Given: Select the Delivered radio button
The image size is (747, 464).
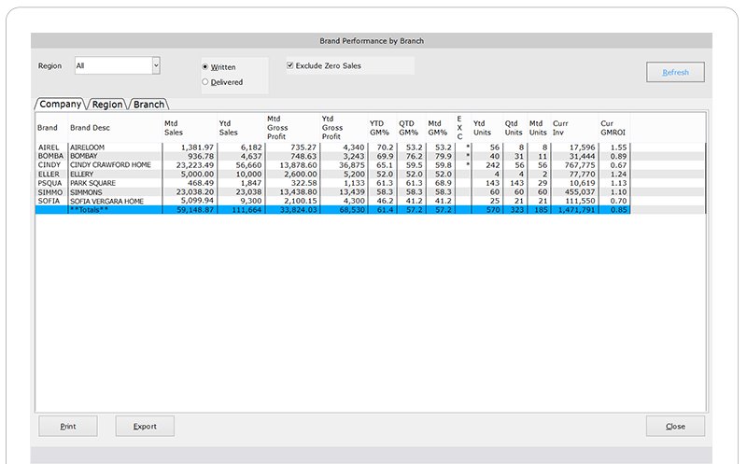Looking at the screenshot, I should tap(205, 82).
